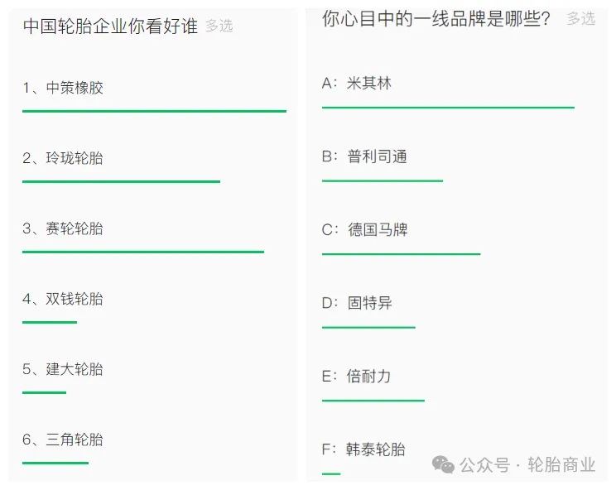This screenshot has width=616, height=490.
Task: Choose option B 普利司通
Action: click(x=364, y=156)
